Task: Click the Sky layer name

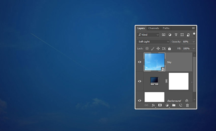Action: pos(169,62)
